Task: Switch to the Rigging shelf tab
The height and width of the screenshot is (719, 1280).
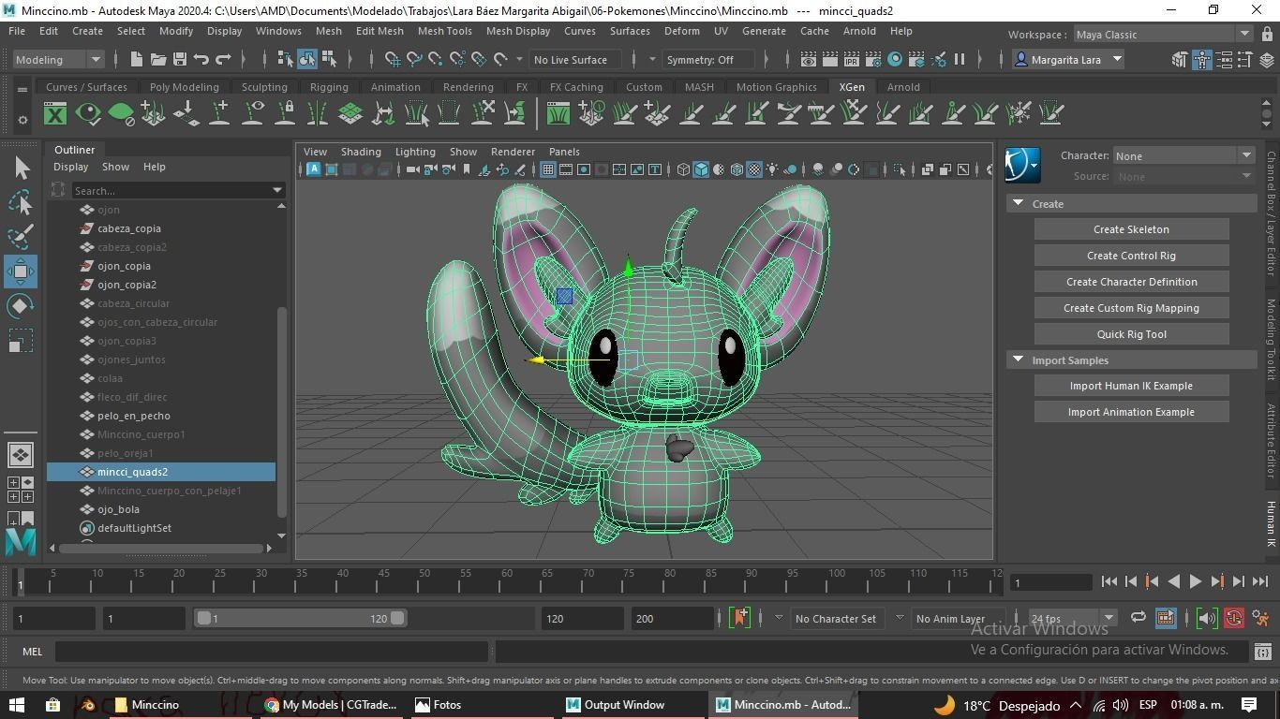Action: pos(329,87)
